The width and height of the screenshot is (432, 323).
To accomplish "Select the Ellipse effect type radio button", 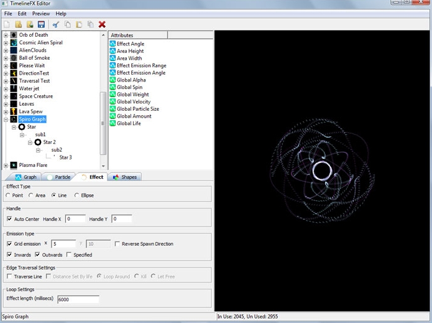I will click(77, 195).
